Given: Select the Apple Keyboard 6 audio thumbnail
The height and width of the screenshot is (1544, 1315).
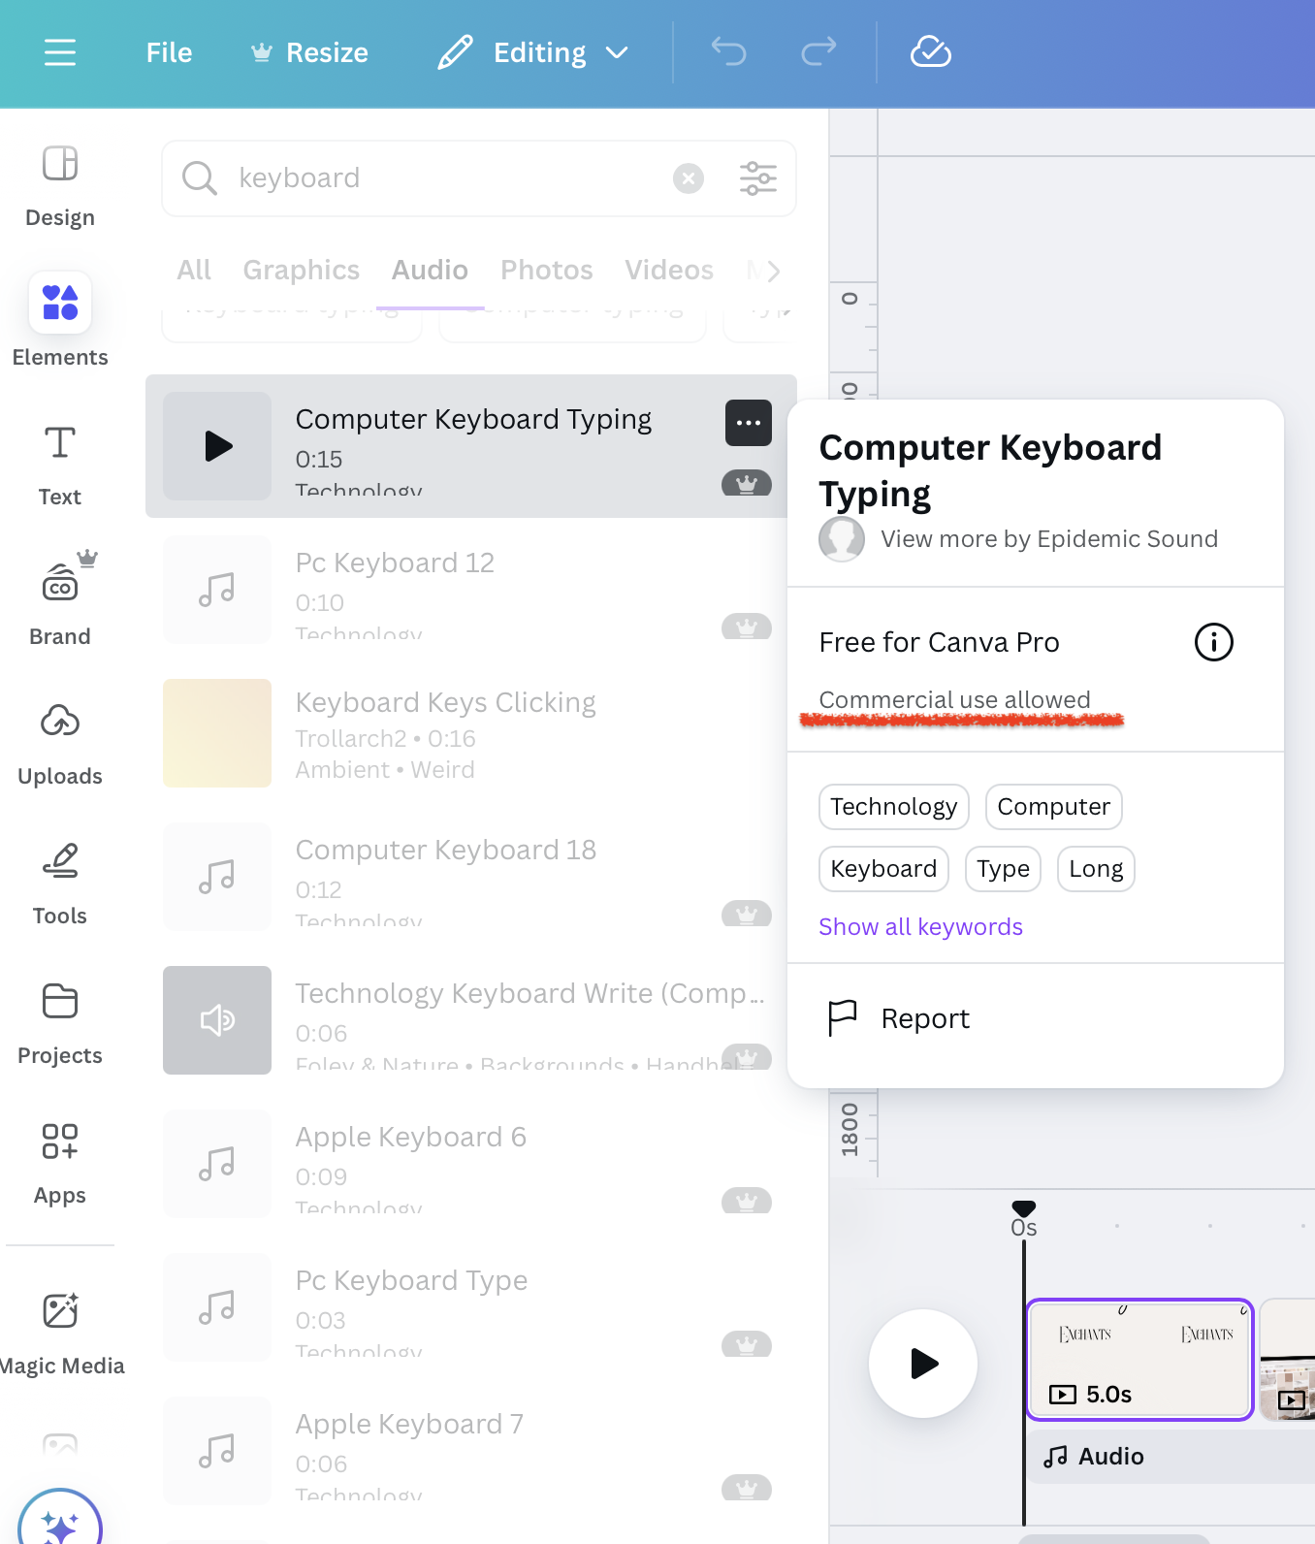Looking at the screenshot, I should coord(217,1164).
